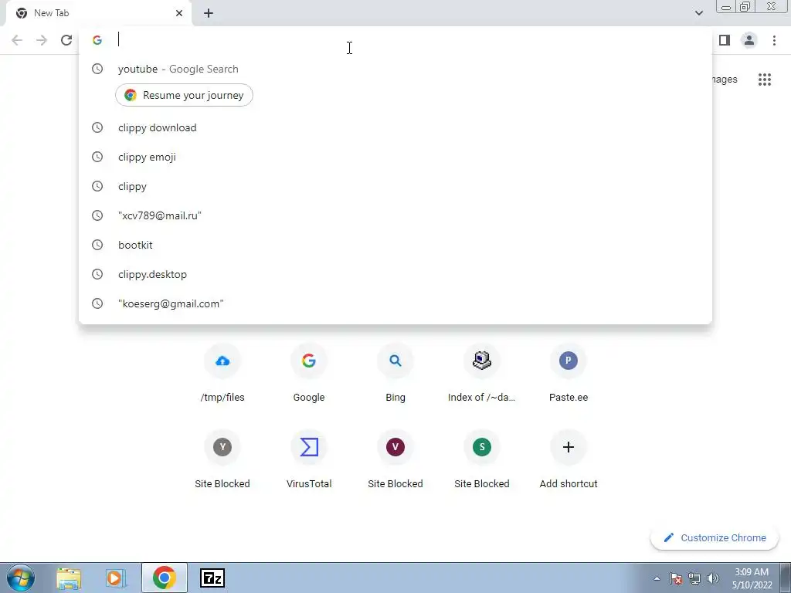The width and height of the screenshot is (791, 593).
Task: Open the network tray icon
Action: 694,578
